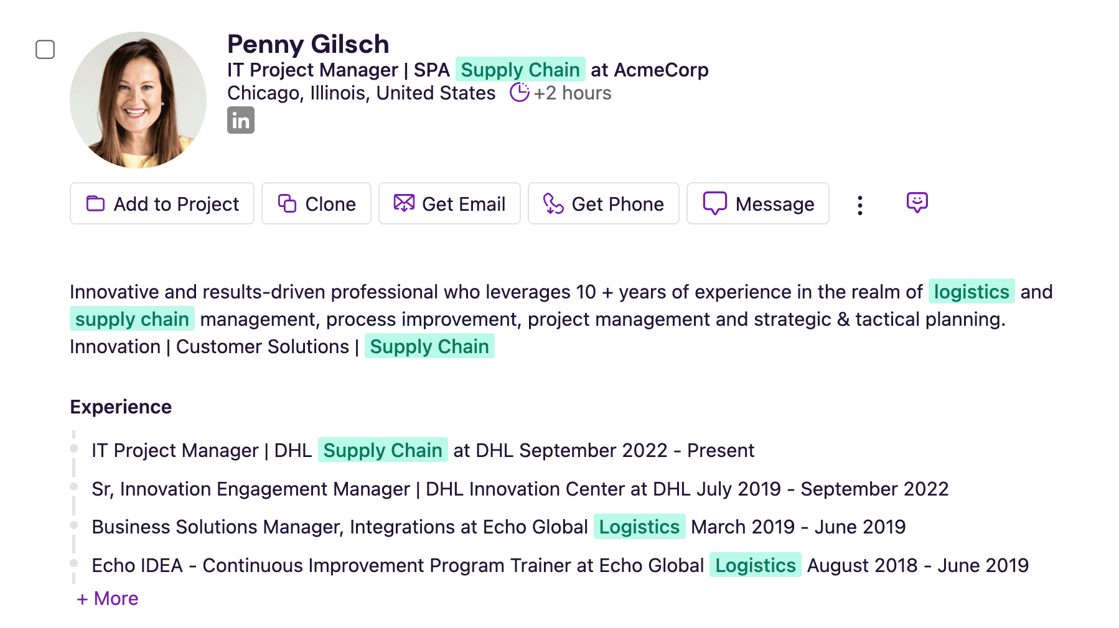
Task: Click the speech bubble Message icon
Action: tap(714, 203)
